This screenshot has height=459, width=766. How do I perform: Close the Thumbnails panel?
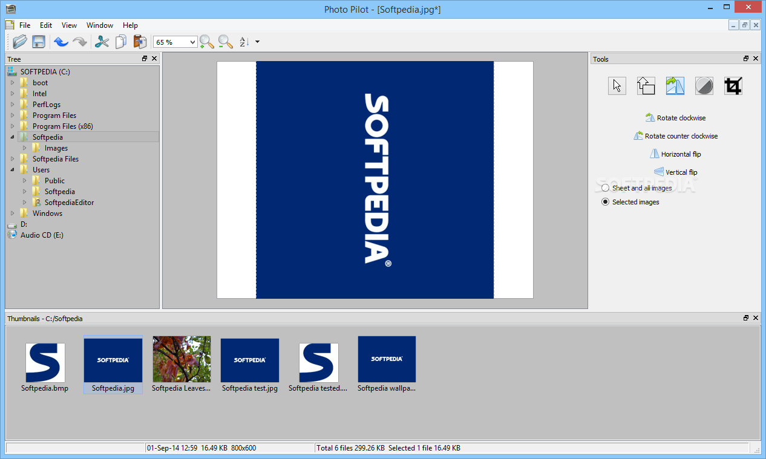pyautogui.click(x=756, y=317)
